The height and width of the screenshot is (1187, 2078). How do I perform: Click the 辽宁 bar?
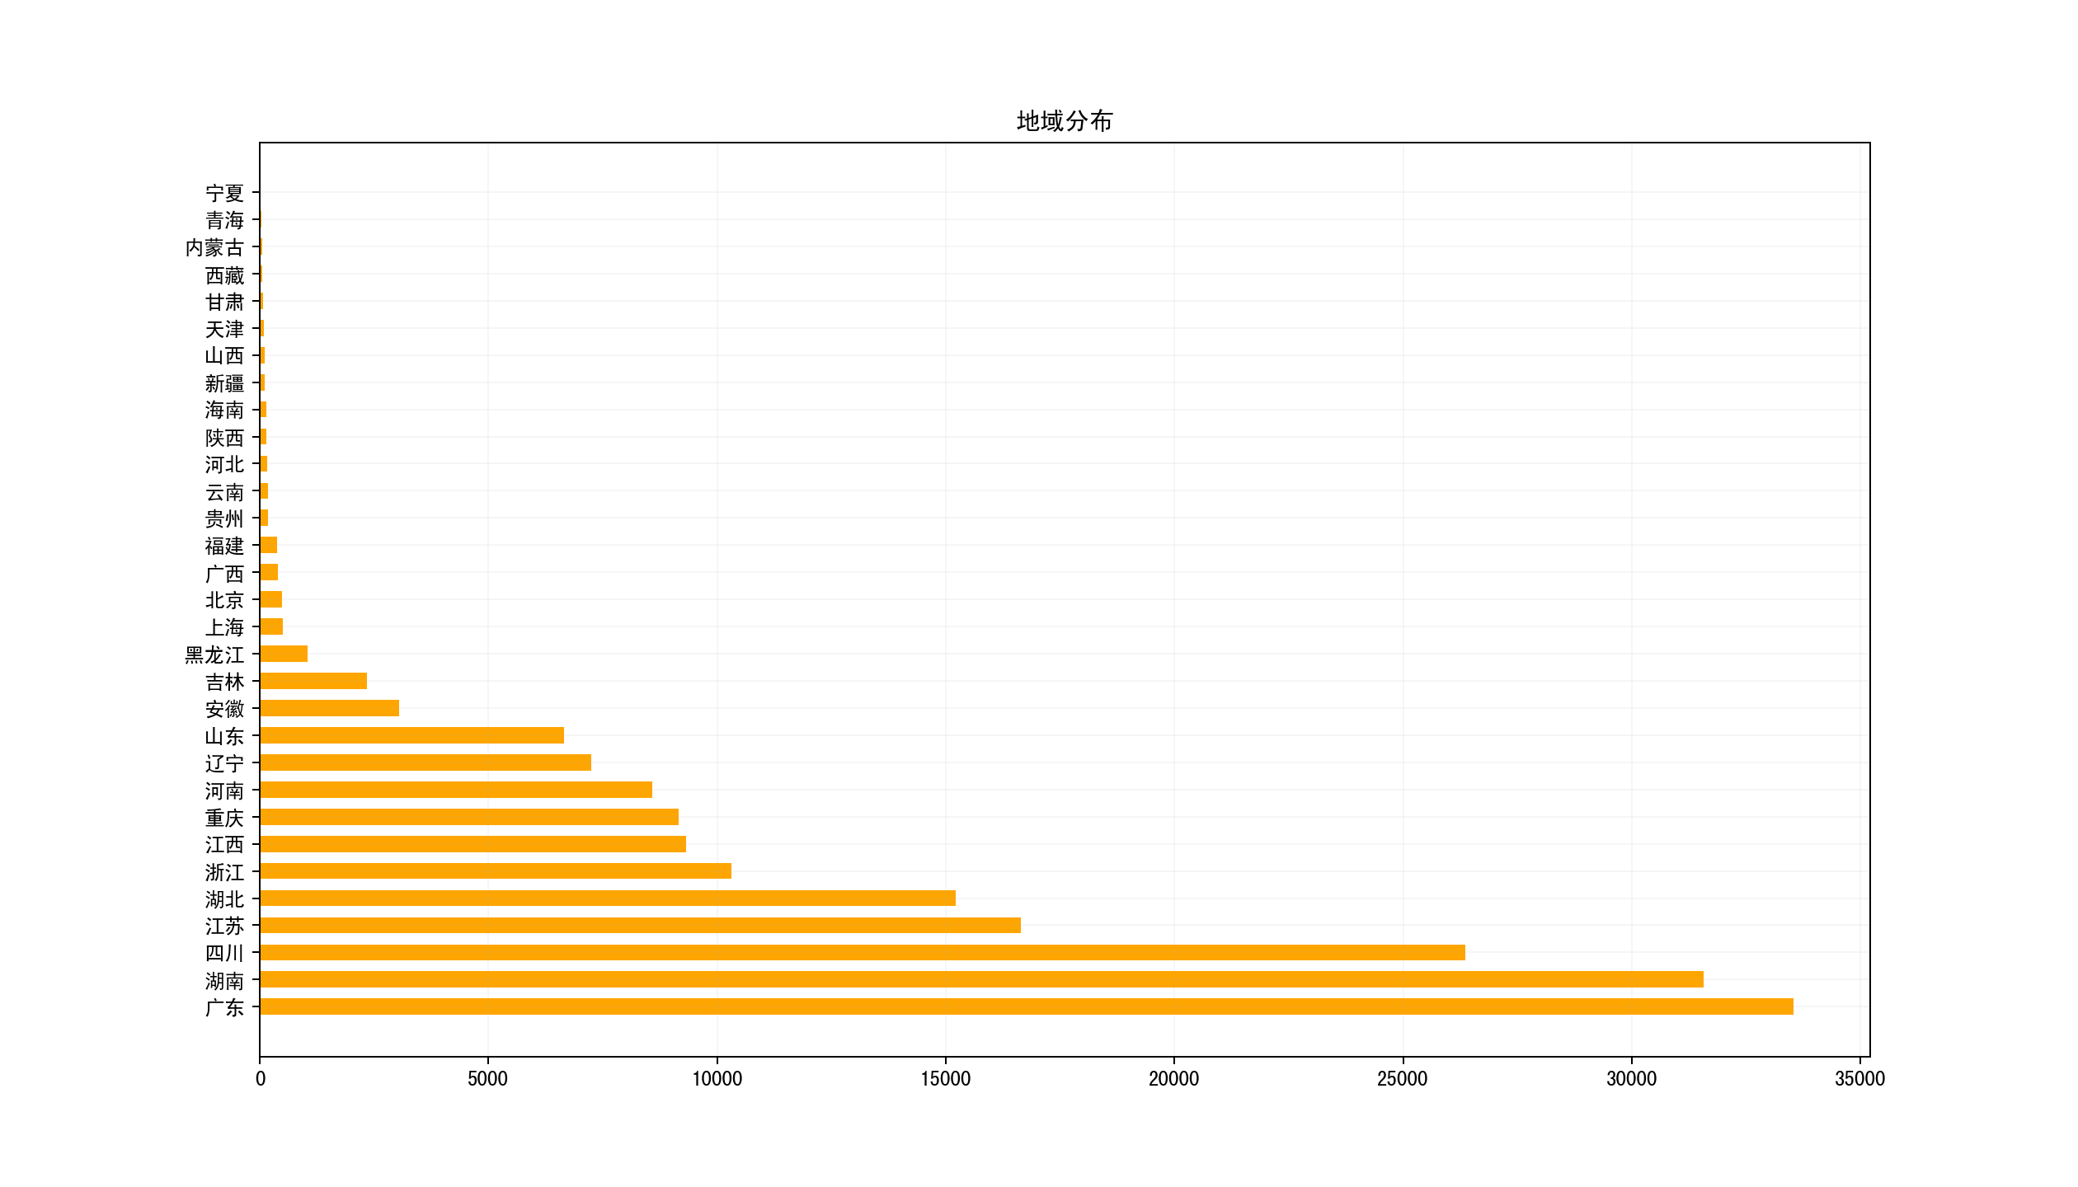(x=425, y=762)
